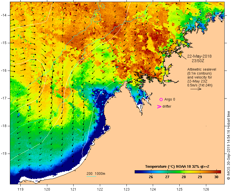Click the temperature color bar legend

coord(178,172)
